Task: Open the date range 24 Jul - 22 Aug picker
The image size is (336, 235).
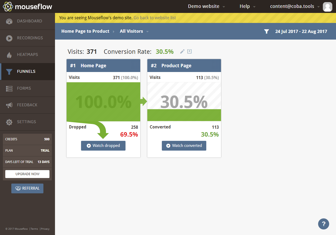Action: 301,31
